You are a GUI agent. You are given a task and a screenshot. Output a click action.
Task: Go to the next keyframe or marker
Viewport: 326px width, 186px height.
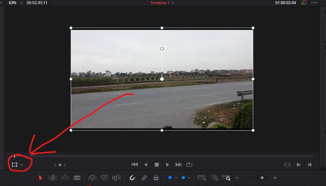point(65,165)
